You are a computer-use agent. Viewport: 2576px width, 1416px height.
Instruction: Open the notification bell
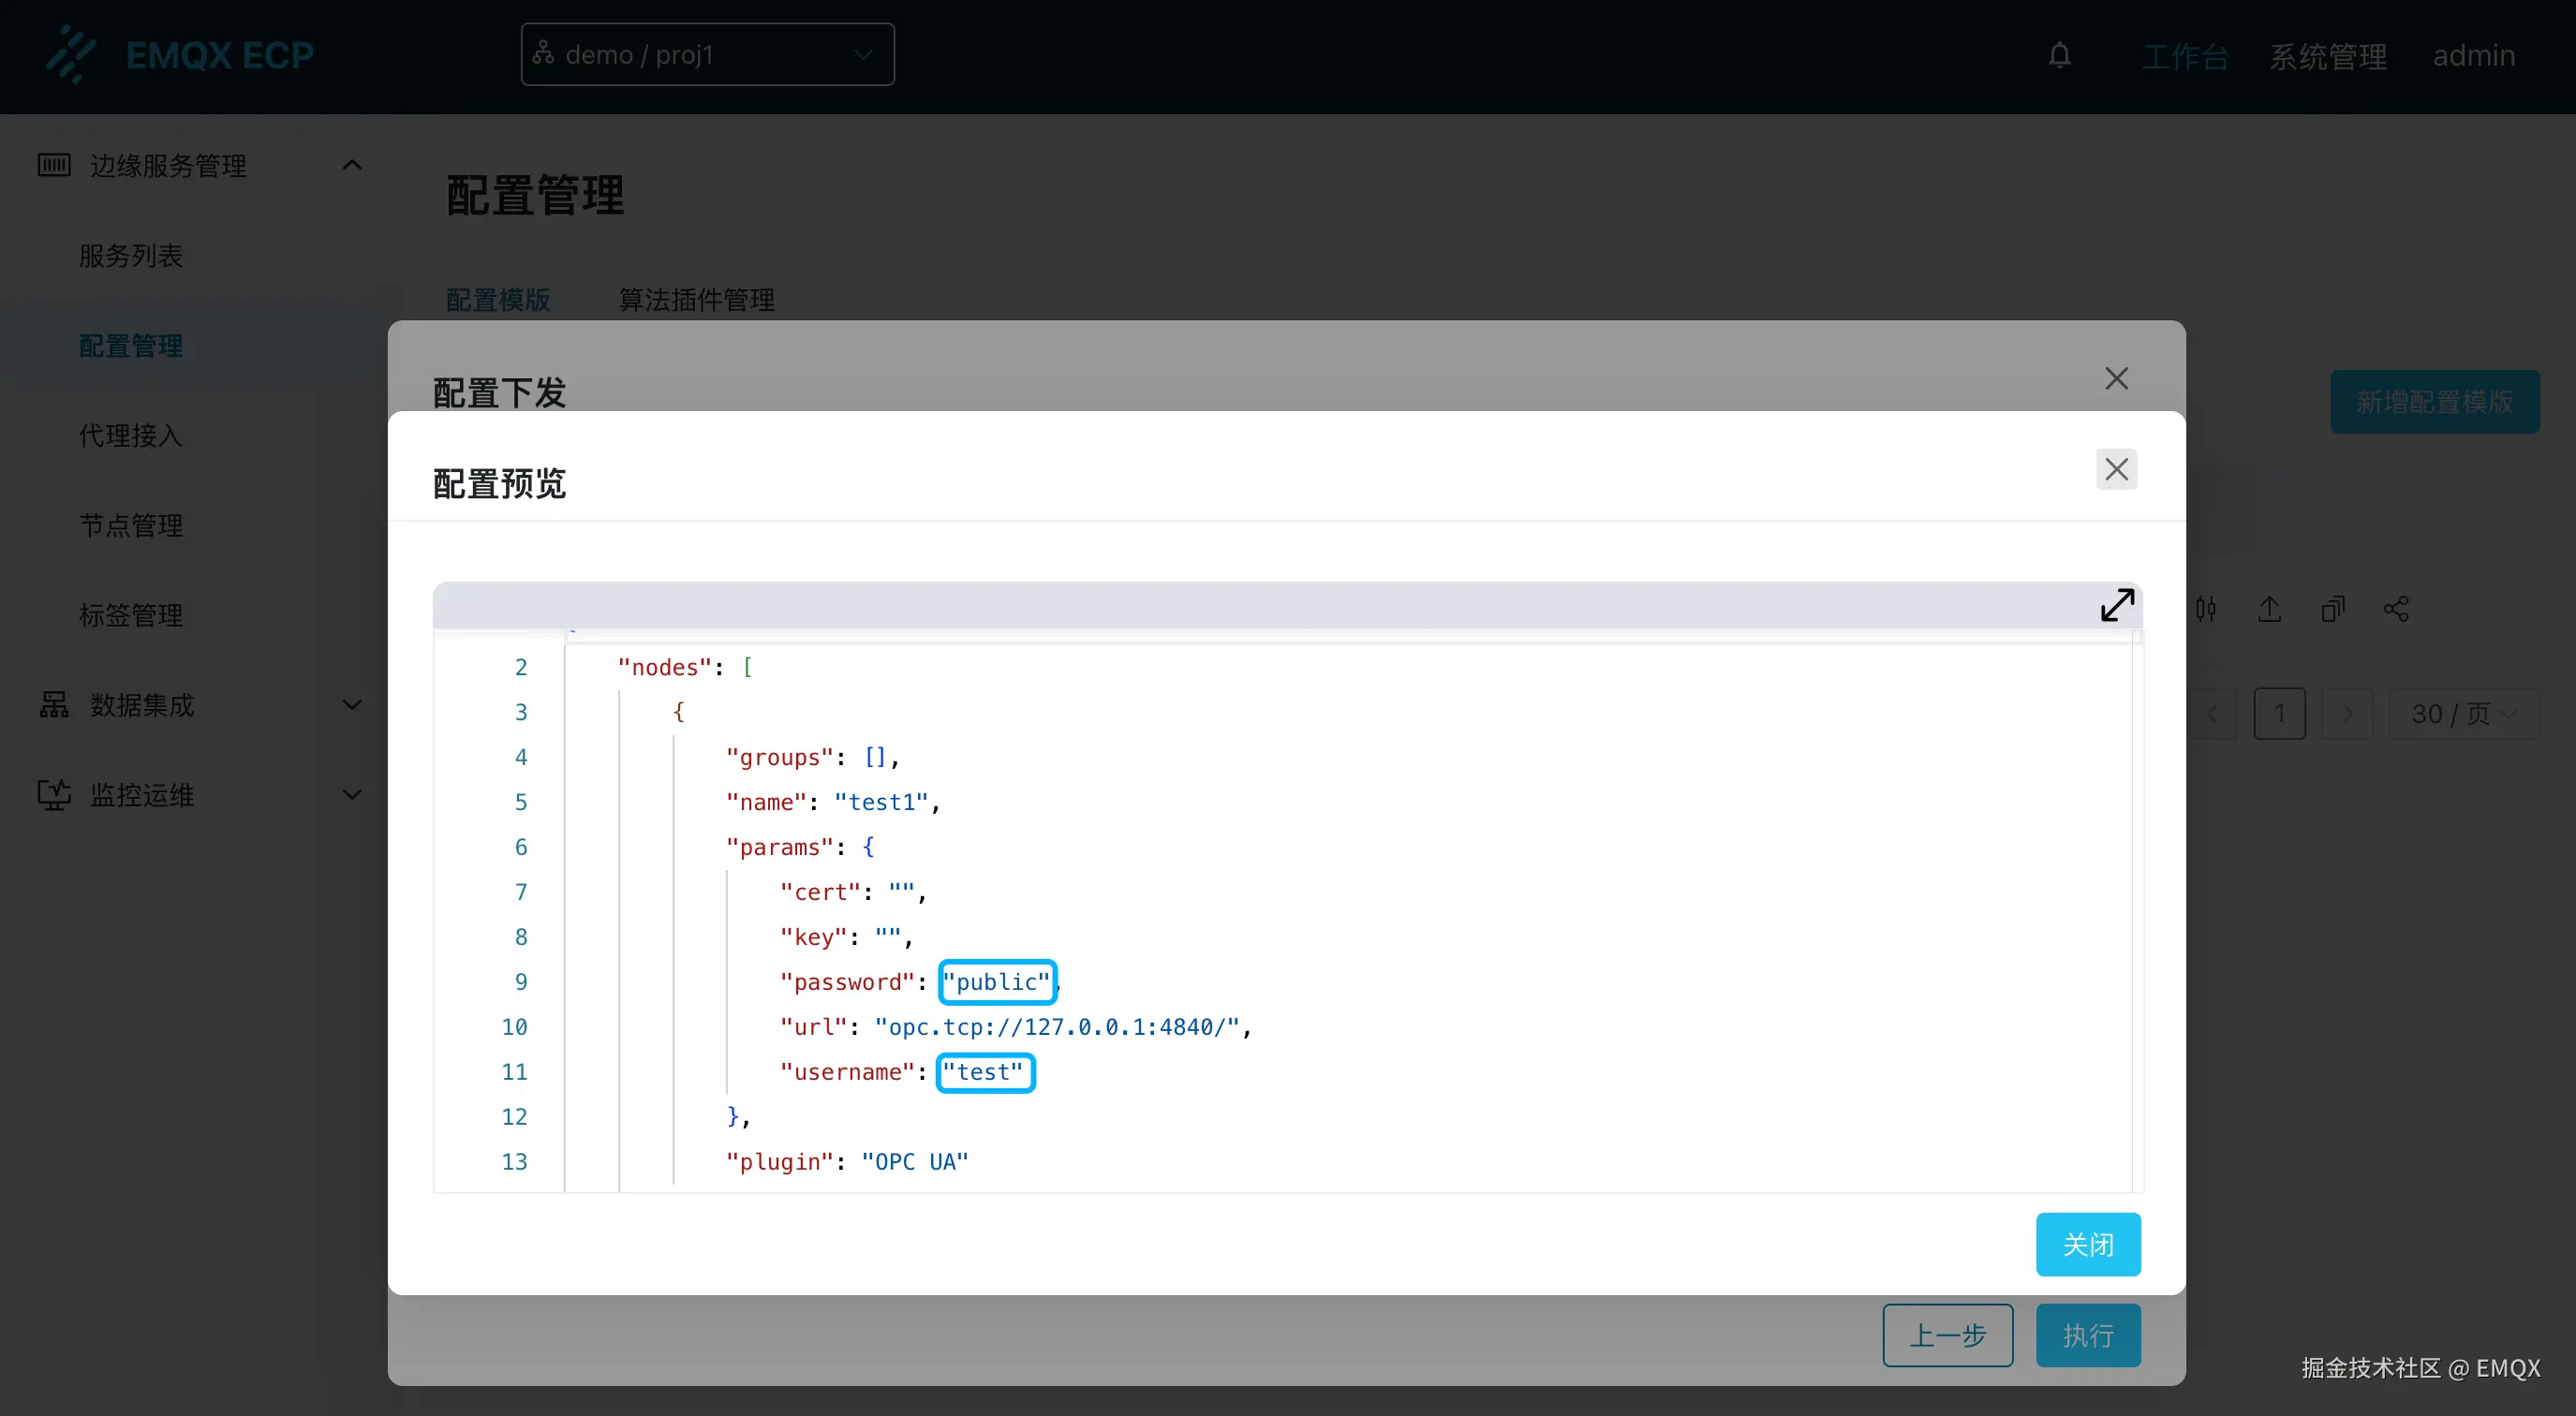(x=2059, y=55)
